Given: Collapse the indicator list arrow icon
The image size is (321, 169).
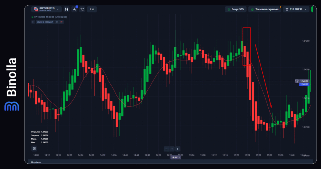Looking at the screenshot, I should click(33, 22).
